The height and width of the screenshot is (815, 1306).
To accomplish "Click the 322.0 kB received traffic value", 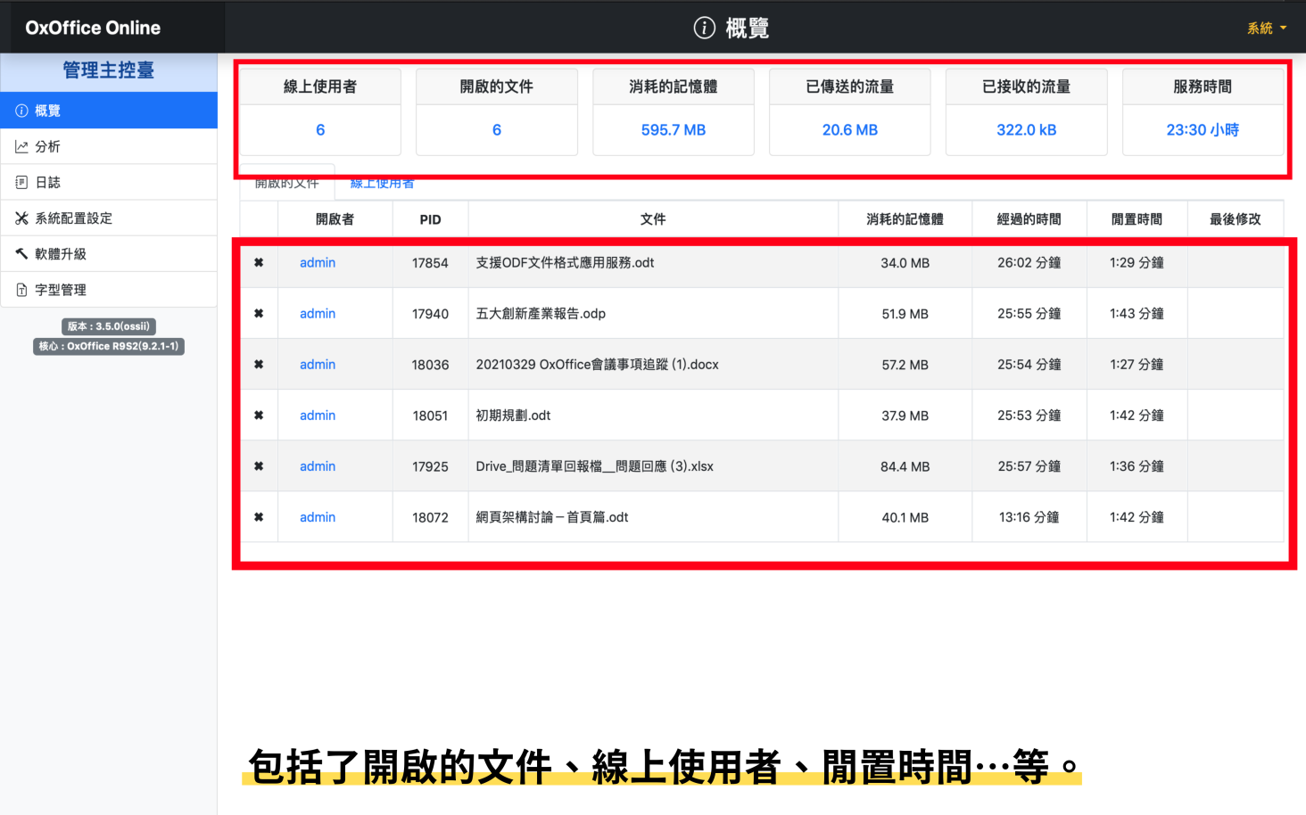I will 1027,130.
